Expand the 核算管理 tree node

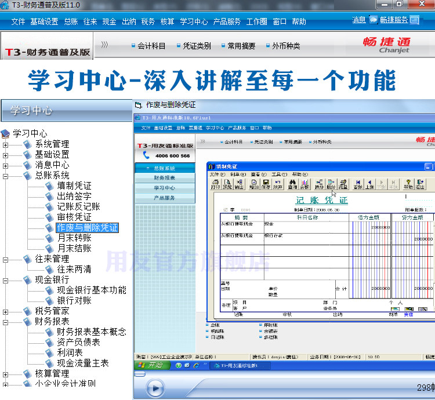click(6, 374)
